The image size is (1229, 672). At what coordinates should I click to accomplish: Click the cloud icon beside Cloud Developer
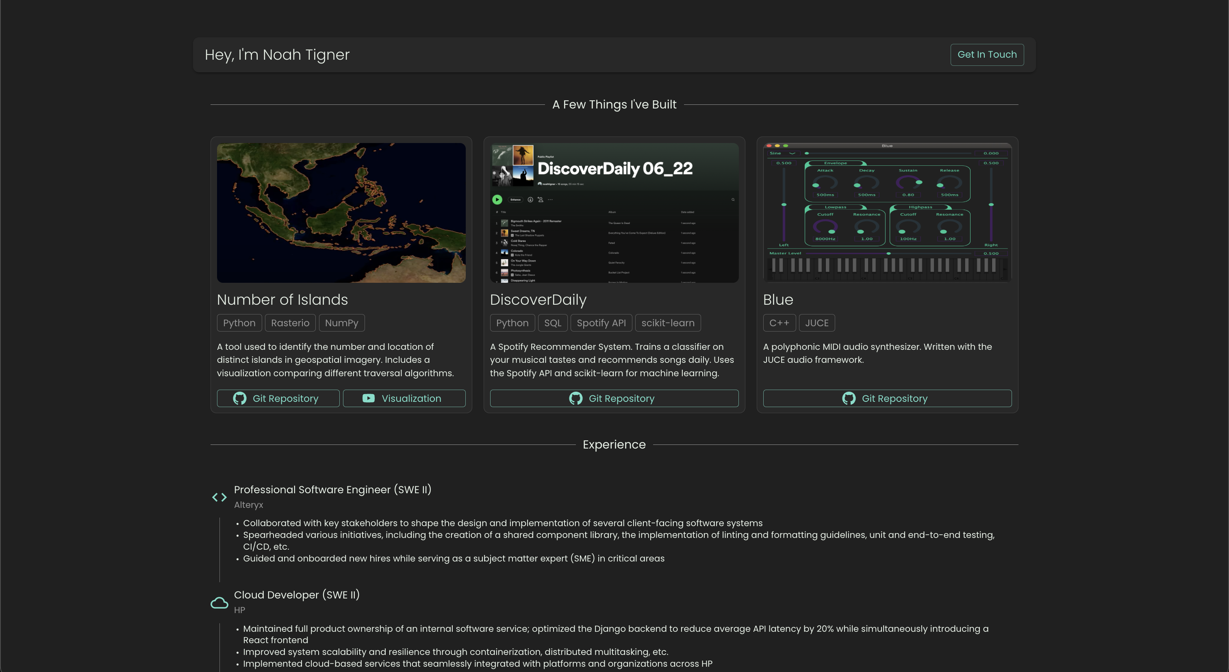219,603
